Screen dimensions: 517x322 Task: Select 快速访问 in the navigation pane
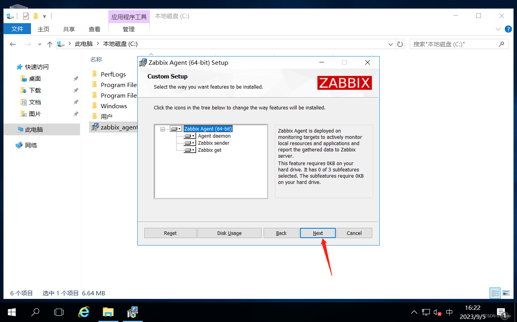point(37,67)
